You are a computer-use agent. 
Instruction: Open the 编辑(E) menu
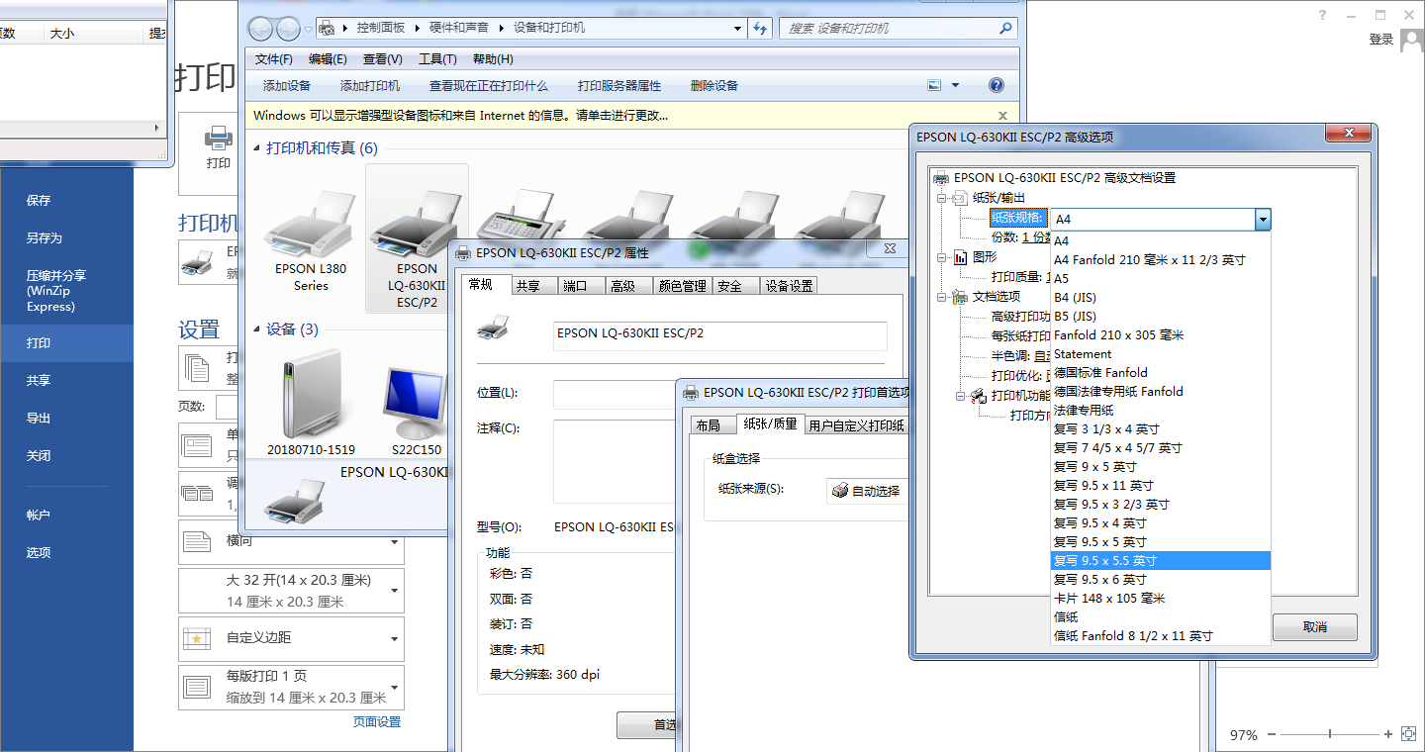coord(328,59)
